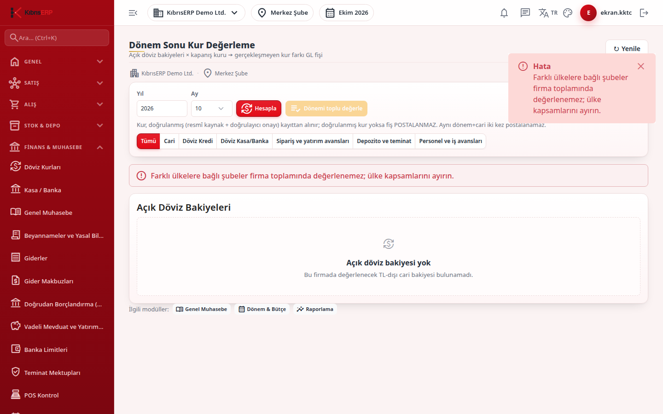Click the Yenile refresh button
Image resolution: width=663 pixels, height=414 pixels.
coord(627,49)
